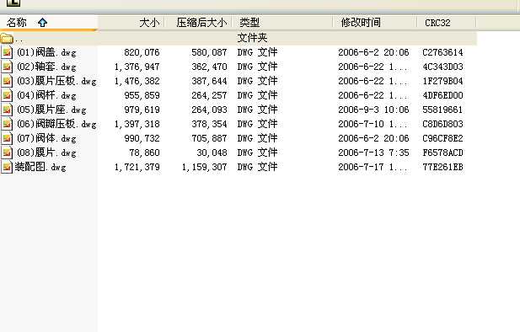Select file name (04)阀杆.dwg
Viewport: 520px width, 332px height.
click(x=46, y=95)
